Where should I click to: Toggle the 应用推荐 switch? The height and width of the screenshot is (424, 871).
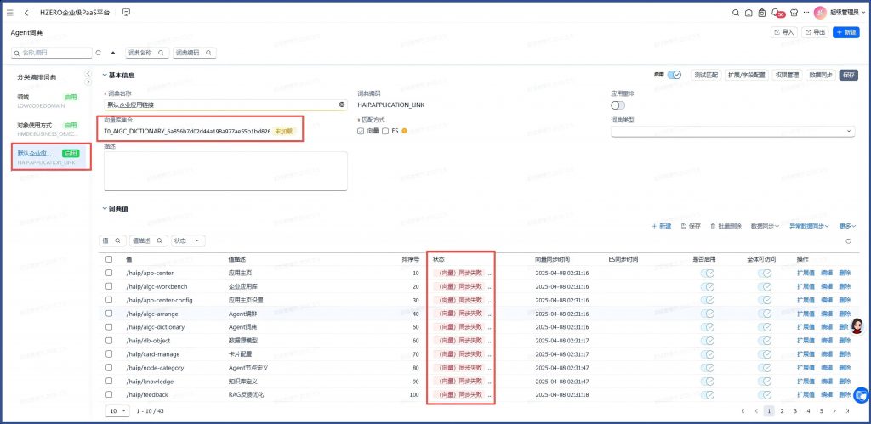(x=618, y=105)
